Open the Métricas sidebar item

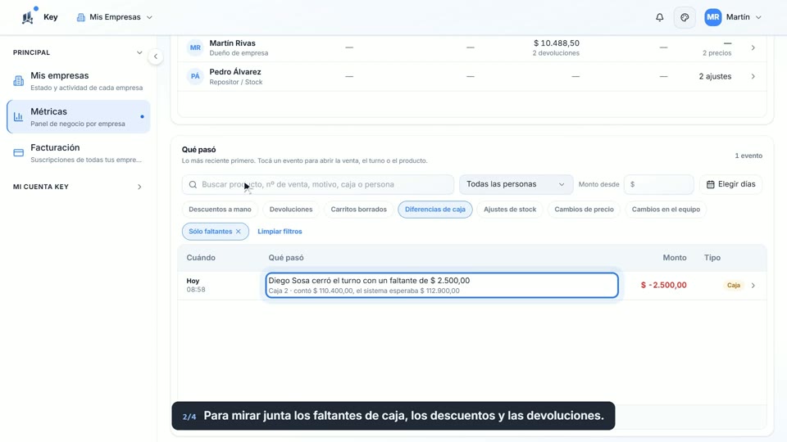(x=79, y=117)
